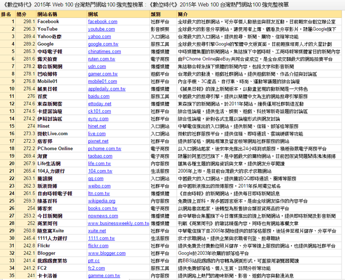This screenshot has width=345, height=280.
Task: Visit the ptt.cc link
Action: (94, 261)
